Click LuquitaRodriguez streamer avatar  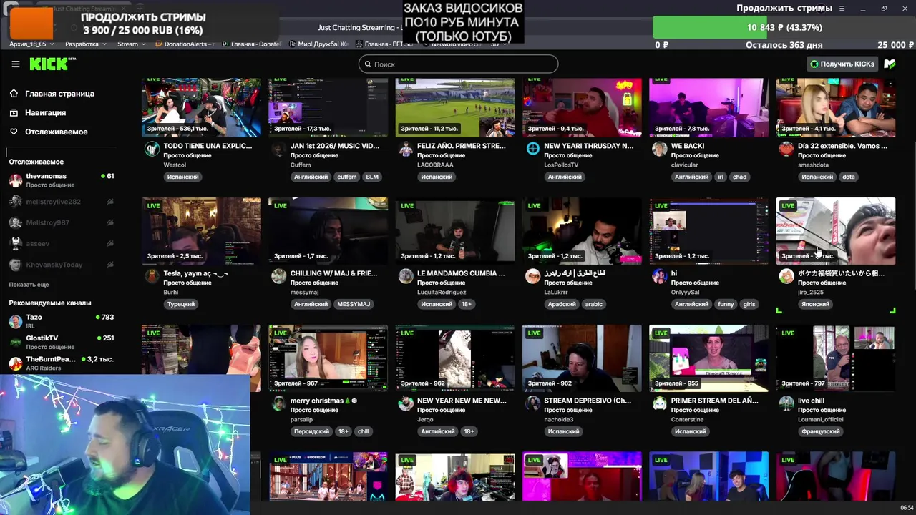(x=406, y=276)
